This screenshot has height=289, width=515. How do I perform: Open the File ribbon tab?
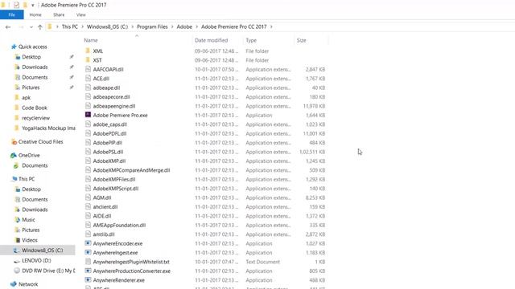pos(12,14)
